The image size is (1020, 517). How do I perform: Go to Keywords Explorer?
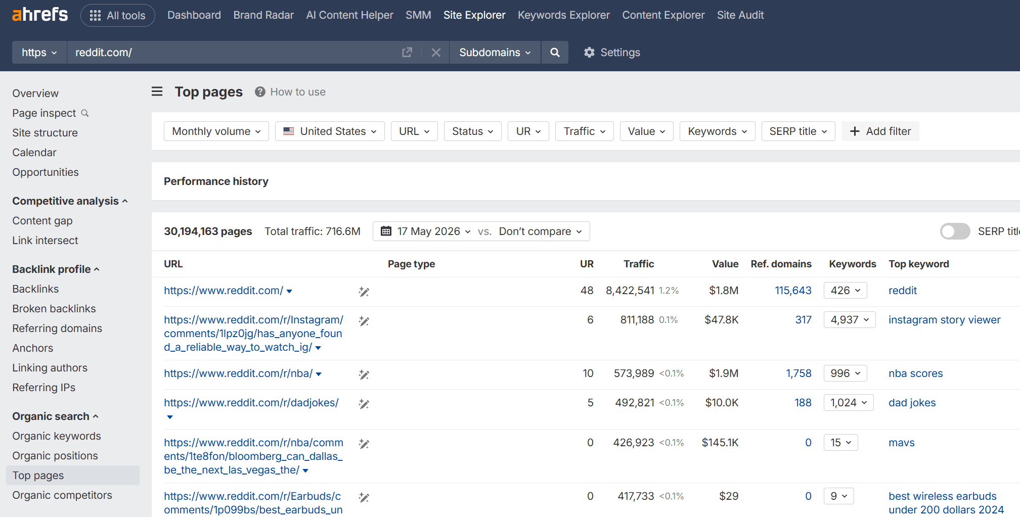coord(564,15)
